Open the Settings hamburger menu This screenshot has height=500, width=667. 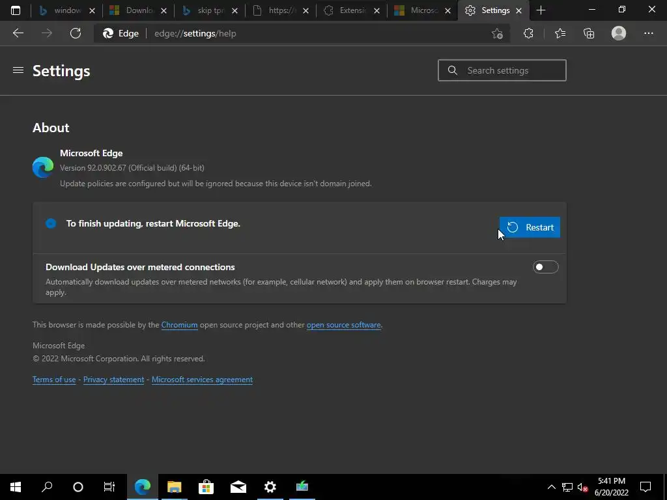pos(18,70)
